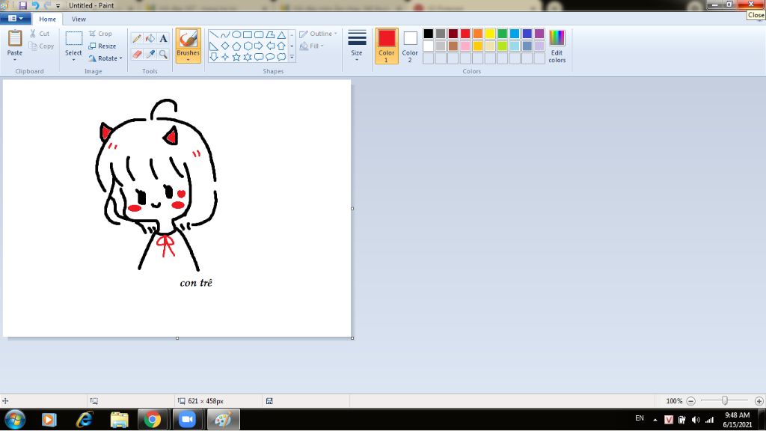Open Zoom from the taskbar
The width and height of the screenshot is (766, 431).
(x=186, y=420)
